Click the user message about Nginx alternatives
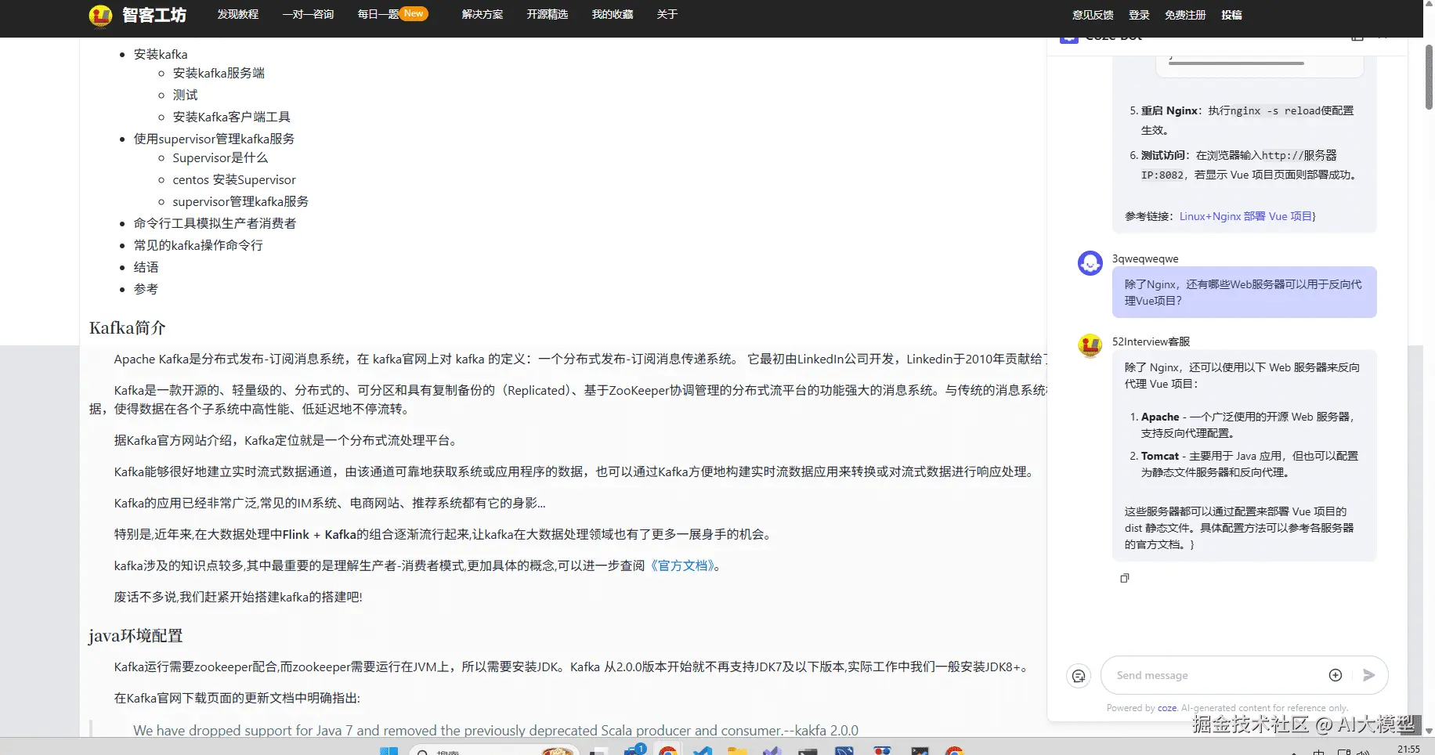The width and height of the screenshot is (1435, 755). (x=1244, y=292)
